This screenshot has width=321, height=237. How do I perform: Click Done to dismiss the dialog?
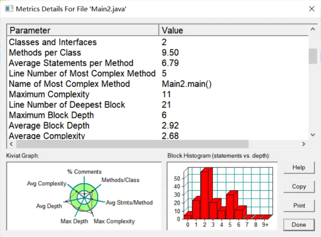tap(299, 225)
